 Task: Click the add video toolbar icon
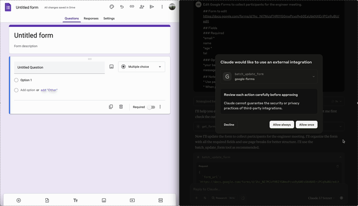(x=132, y=200)
